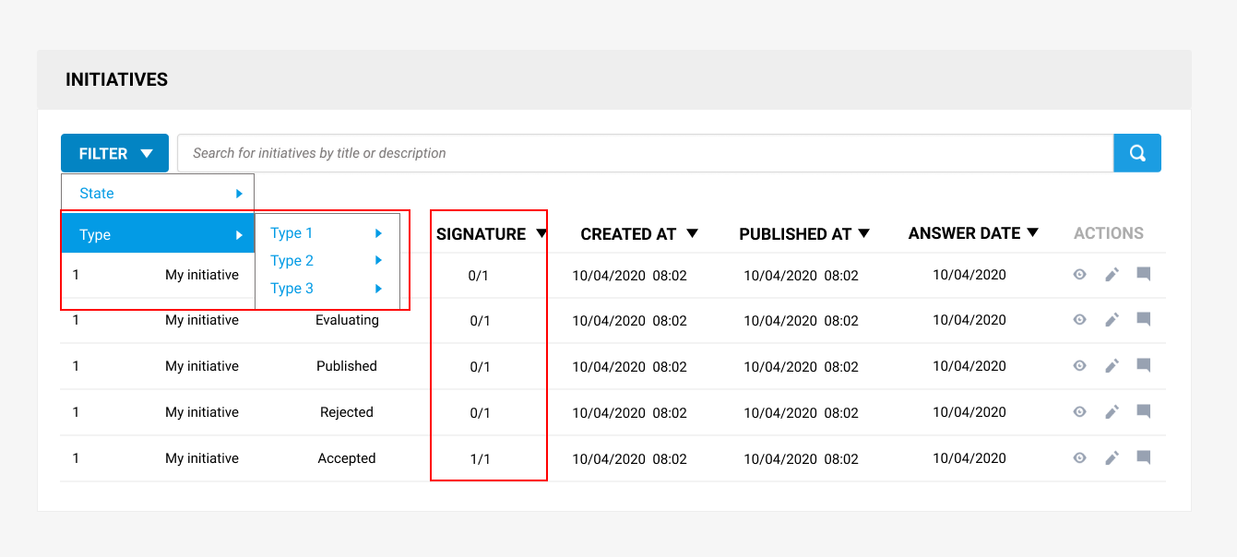This screenshot has width=1237, height=557.
Task: Click the comment icon in the first row
Action: click(1143, 274)
